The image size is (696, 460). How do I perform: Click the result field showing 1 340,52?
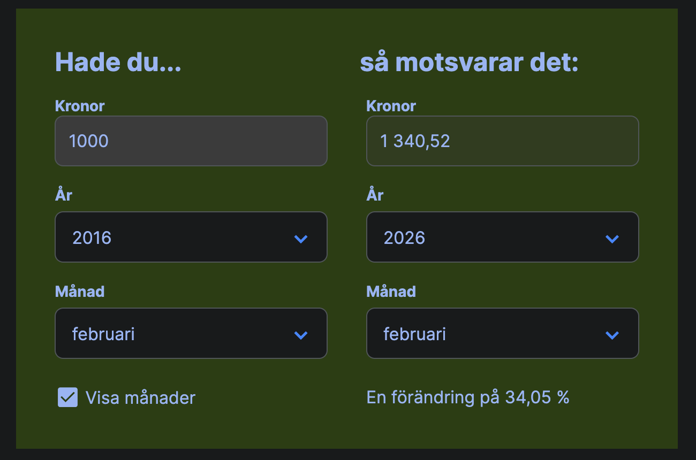pyautogui.click(x=502, y=141)
